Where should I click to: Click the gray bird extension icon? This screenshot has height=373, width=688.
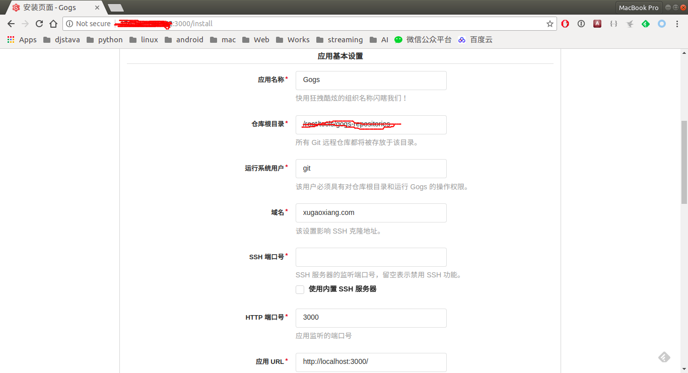pyautogui.click(x=630, y=24)
